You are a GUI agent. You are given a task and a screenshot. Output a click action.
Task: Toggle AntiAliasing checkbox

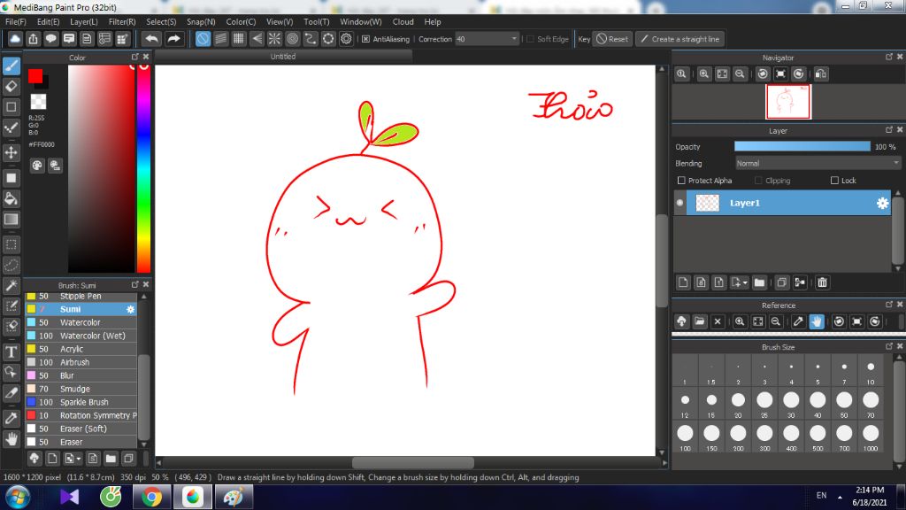(365, 39)
